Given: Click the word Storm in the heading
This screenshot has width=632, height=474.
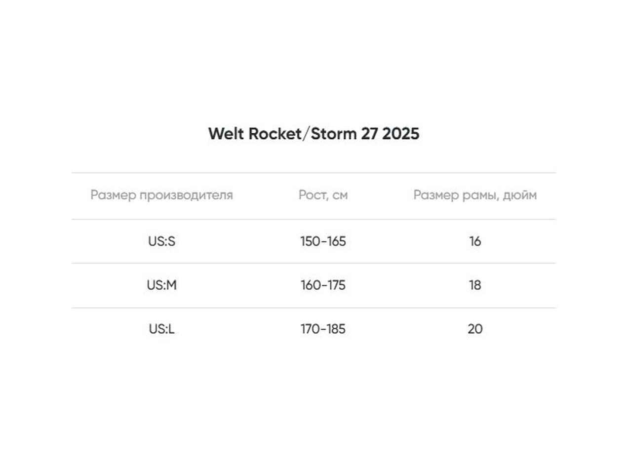Looking at the screenshot, I should tap(333, 134).
